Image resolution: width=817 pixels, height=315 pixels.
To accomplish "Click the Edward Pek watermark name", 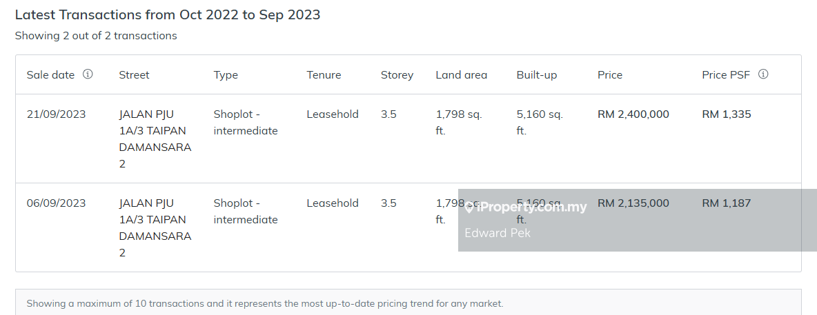I will point(498,233).
